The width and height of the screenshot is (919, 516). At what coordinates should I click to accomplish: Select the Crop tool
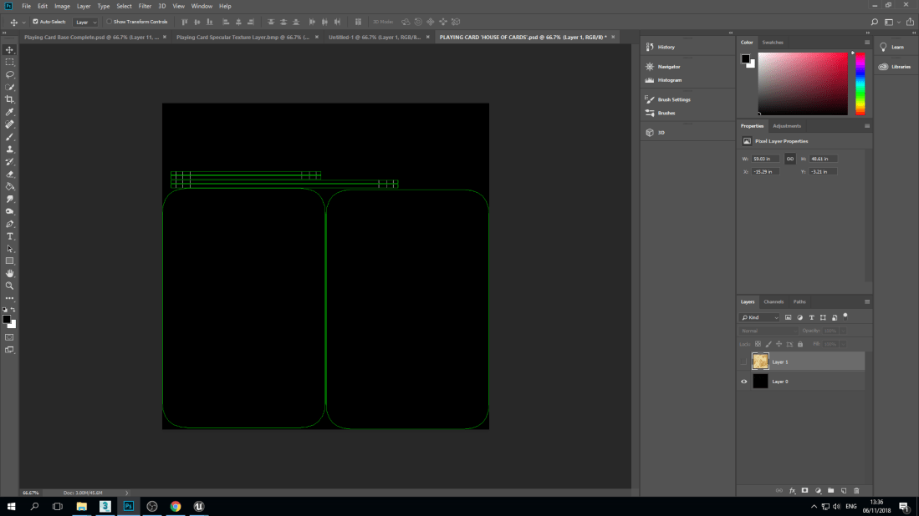click(10, 99)
